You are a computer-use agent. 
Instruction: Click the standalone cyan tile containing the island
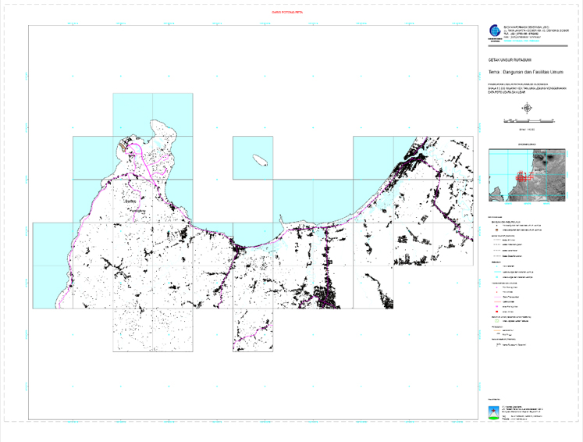(x=253, y=158)
